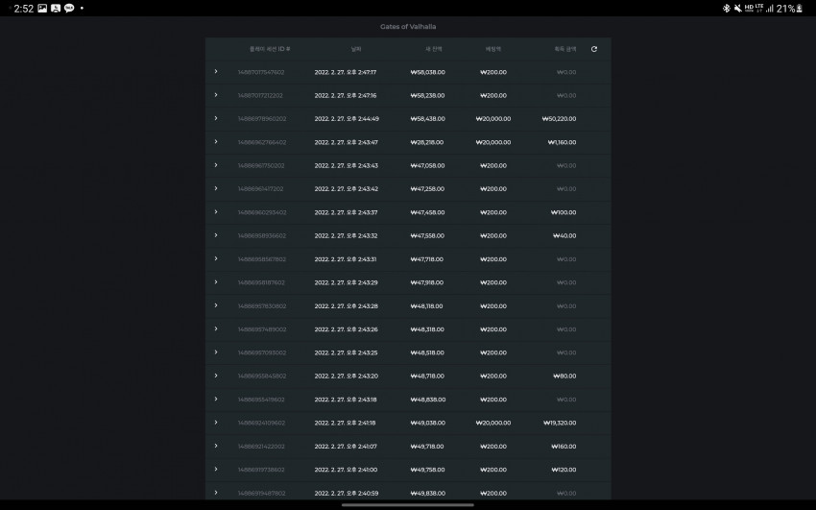Click the ₩47,558.00 balance cell
The width and height of the screenshot is (816, 510).
click(x=427, y=235)
